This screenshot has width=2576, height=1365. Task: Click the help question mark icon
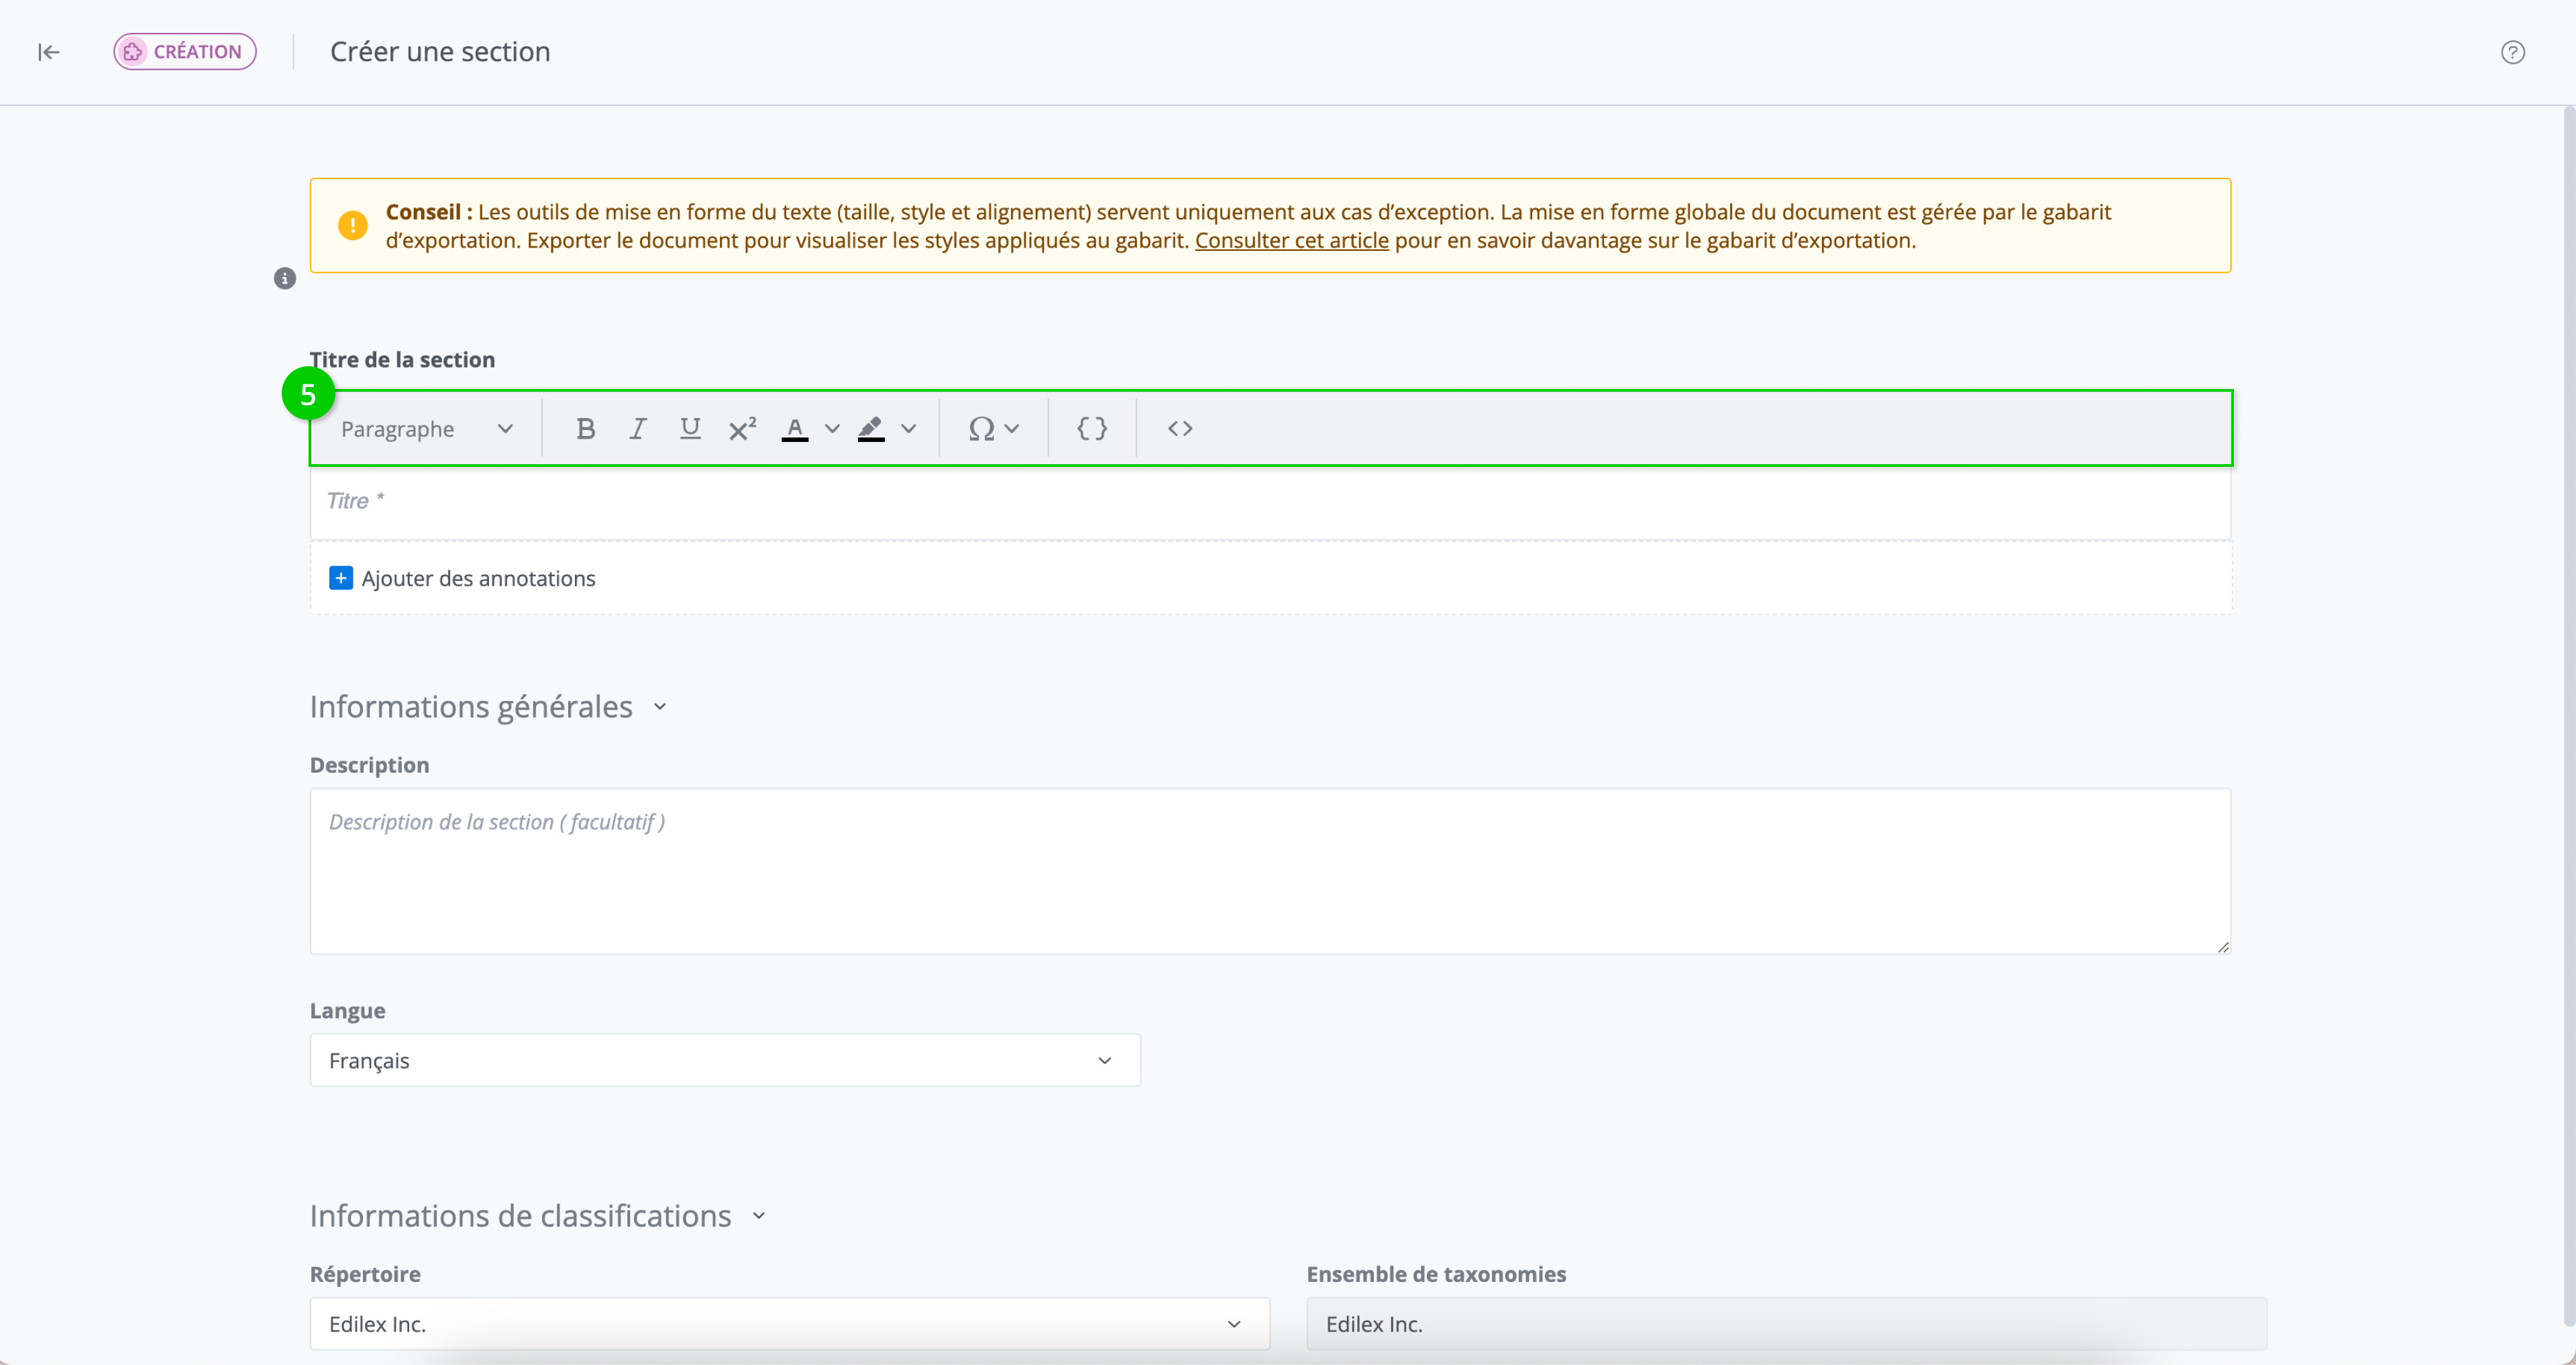[2512, 52]
